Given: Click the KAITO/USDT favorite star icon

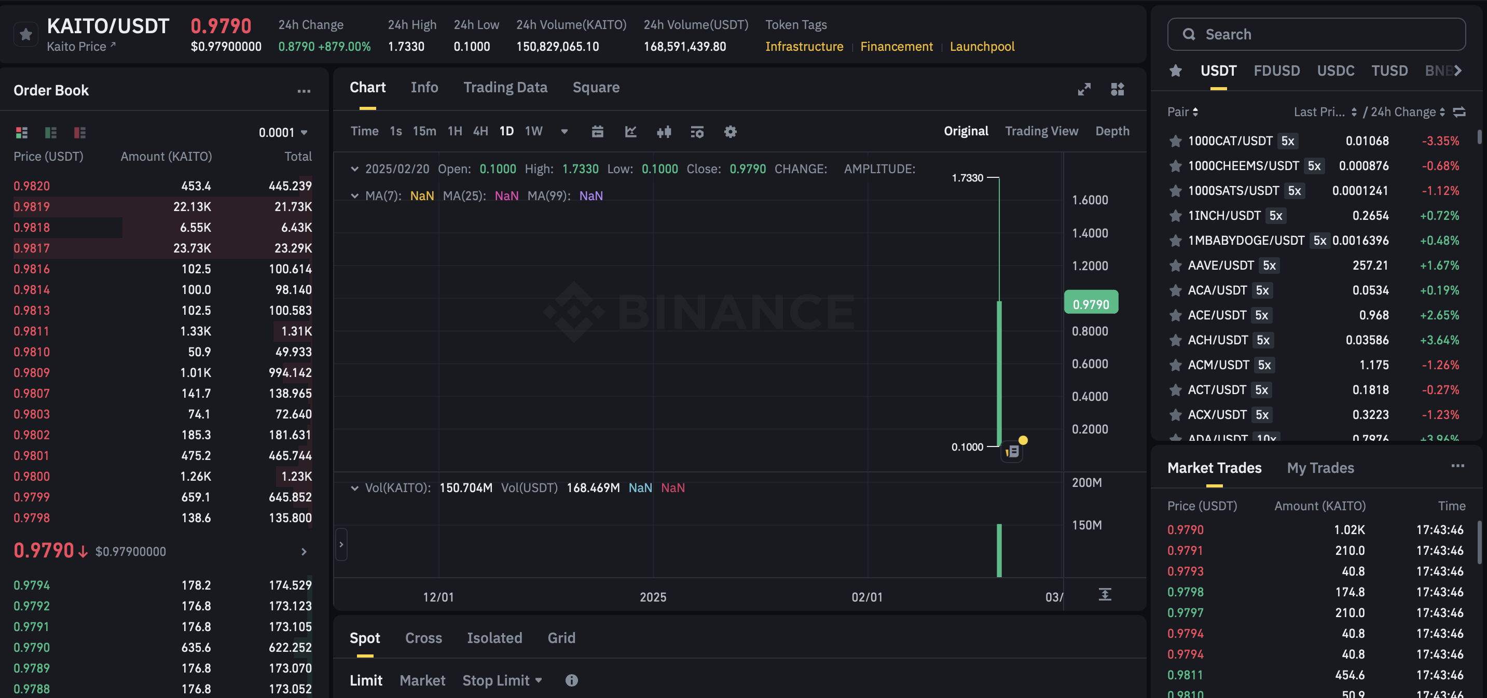Looking at the screenshot, I should tap(25, 35).
